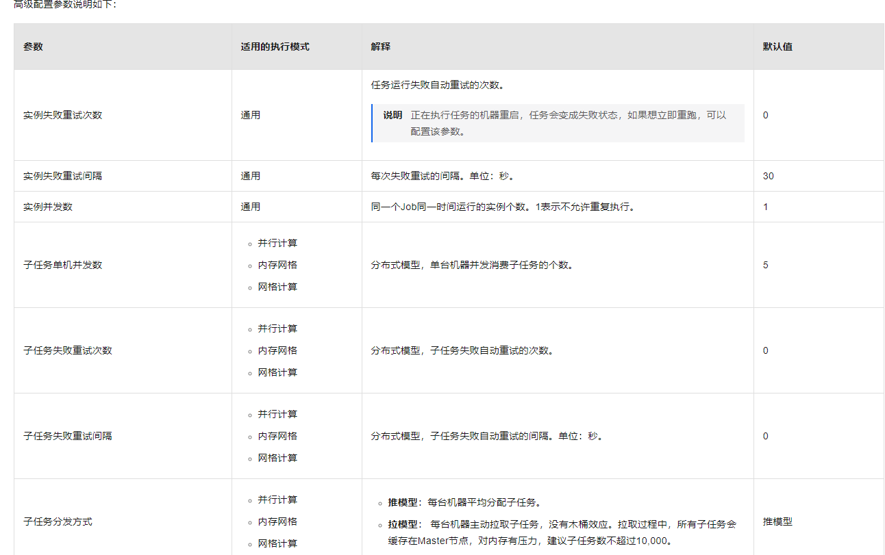The height and width of the screenshot is (555, 885).
Task: Click the 子任务失败自动重试的次数 explanation
Action: tap(463, 350)
